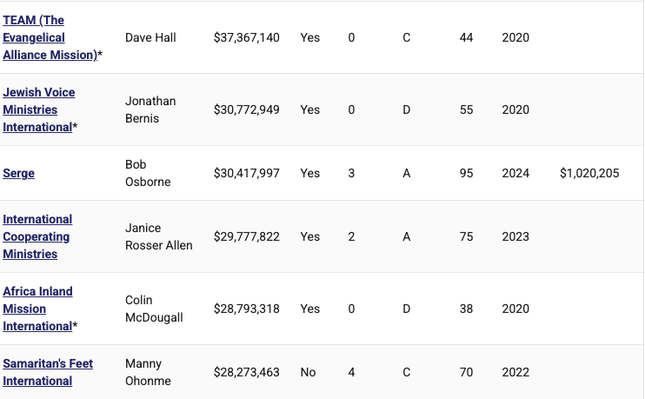Select the Janice Rosser Allen cell
The height and width of the screenshot is (399, 645).
point(159,236)
